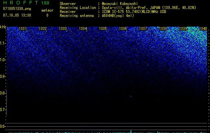Click the 1332 time marker
210x133 pixels.
point(43,29)
